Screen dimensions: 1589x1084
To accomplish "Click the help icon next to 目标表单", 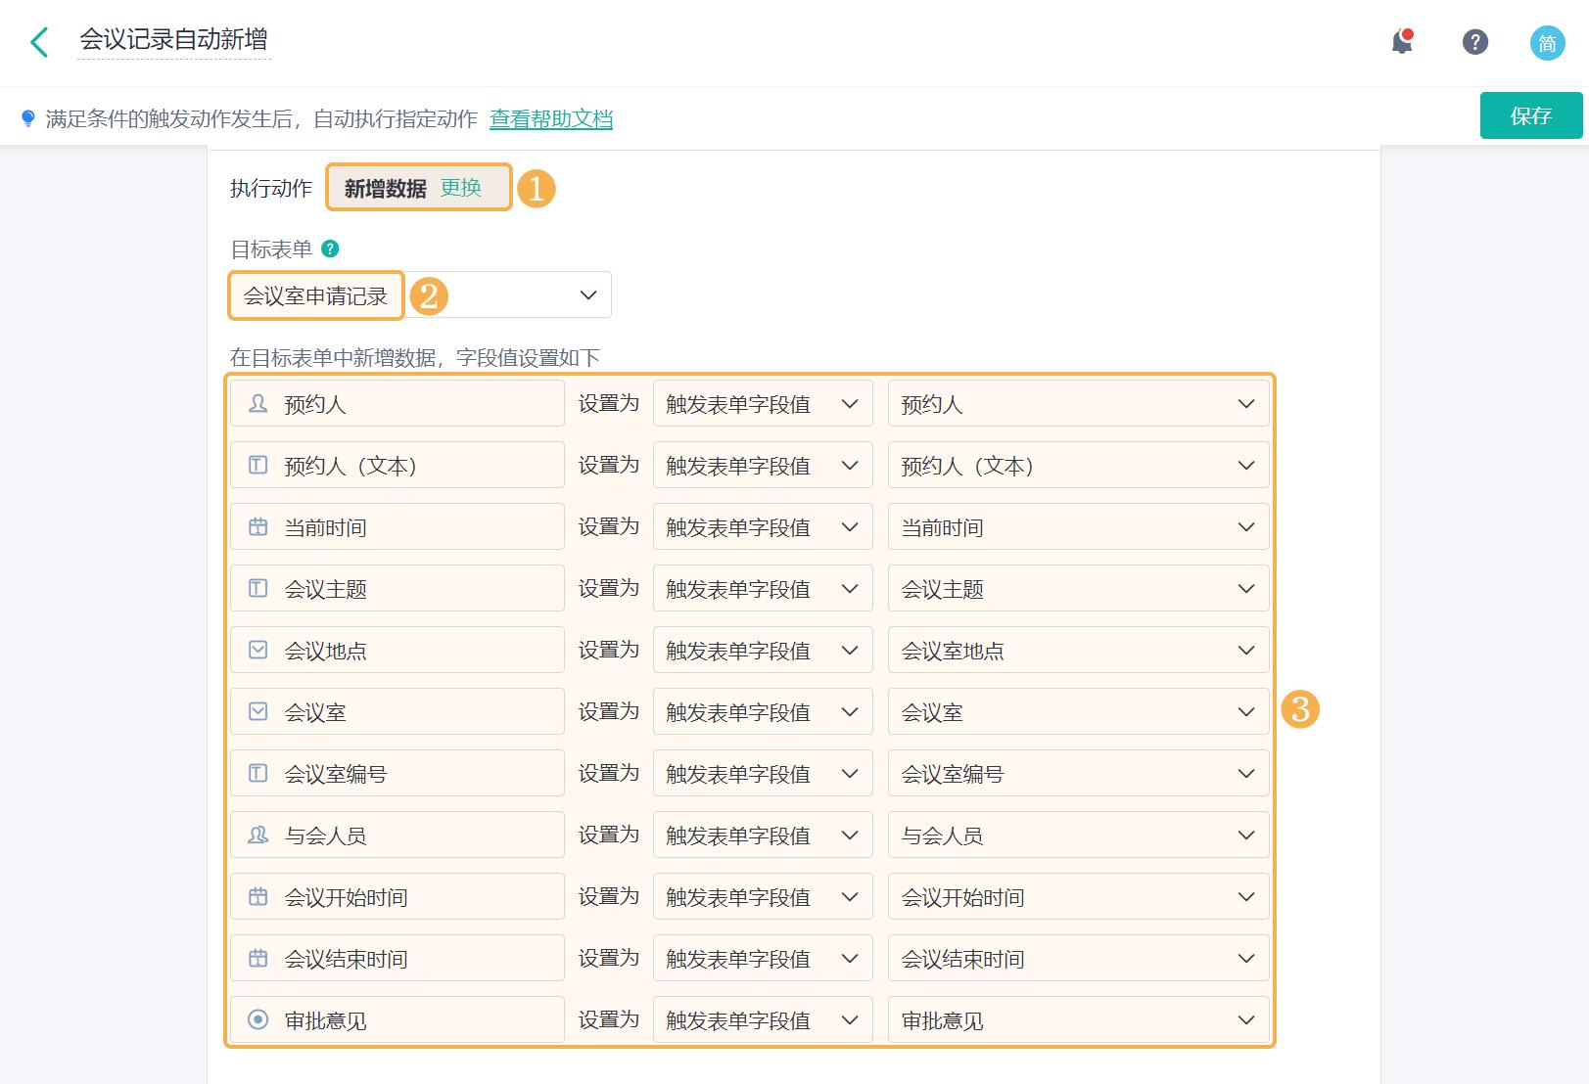I will click(330, 249).
